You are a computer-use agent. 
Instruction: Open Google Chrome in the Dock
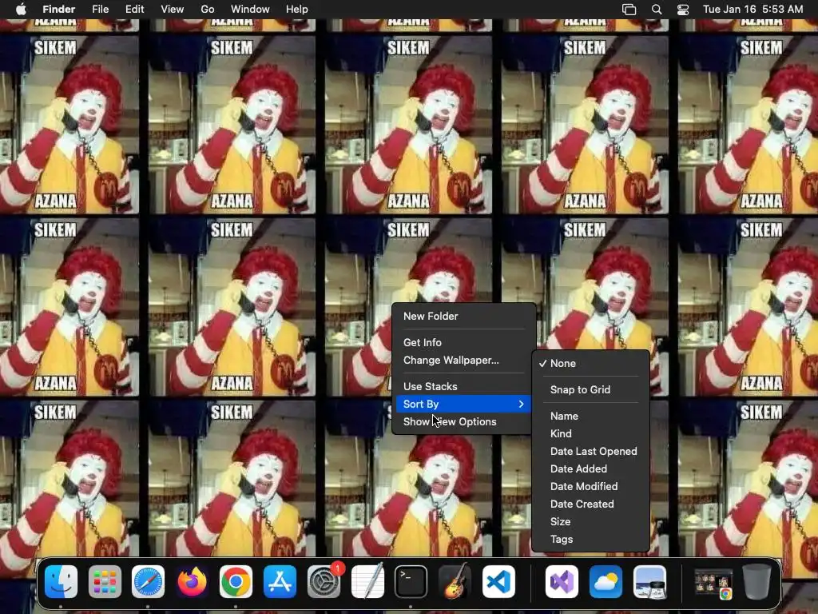pos(236,582)
